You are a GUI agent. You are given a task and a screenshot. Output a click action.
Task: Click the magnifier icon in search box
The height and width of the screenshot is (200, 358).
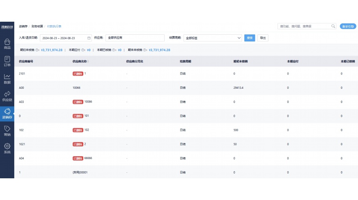(333, 26)
